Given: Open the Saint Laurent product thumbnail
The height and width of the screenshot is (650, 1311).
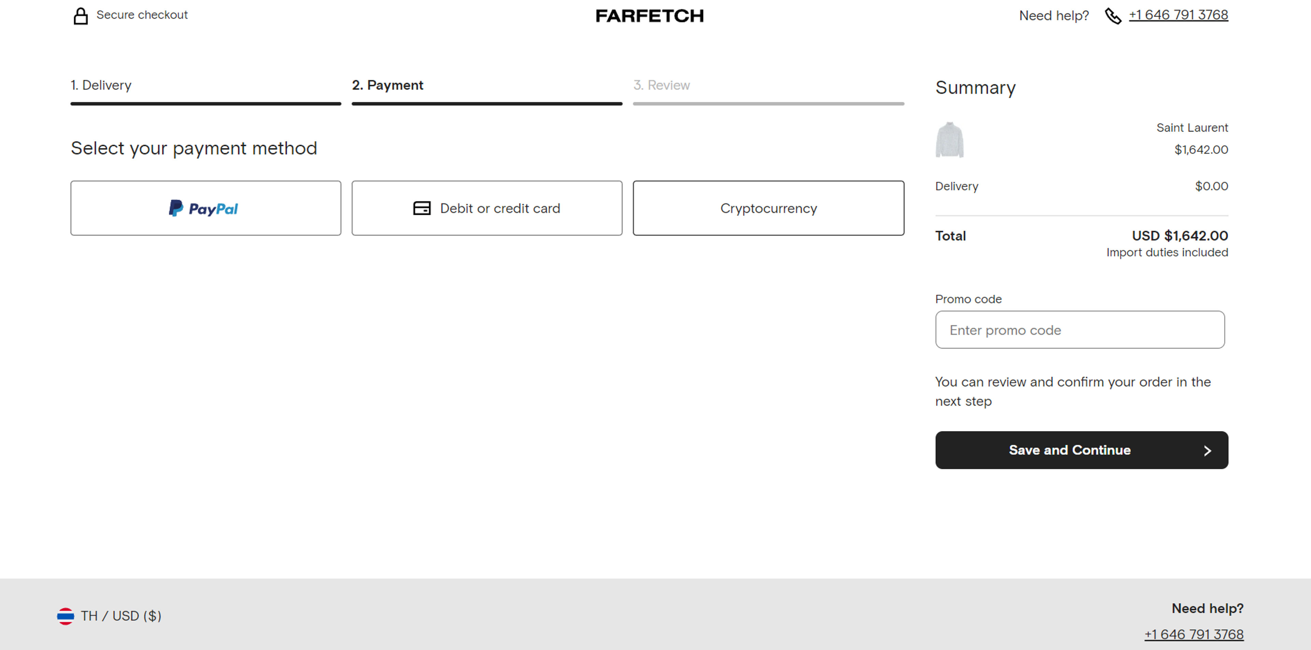Looking at the screenshot, I should click(x=949, y=140).
